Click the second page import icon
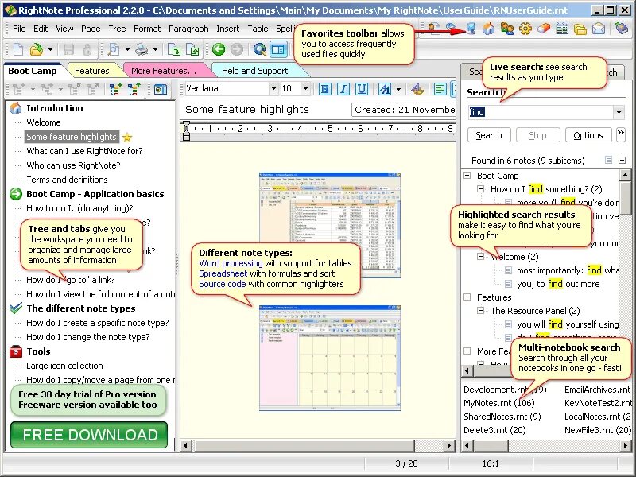 point(192,50)
